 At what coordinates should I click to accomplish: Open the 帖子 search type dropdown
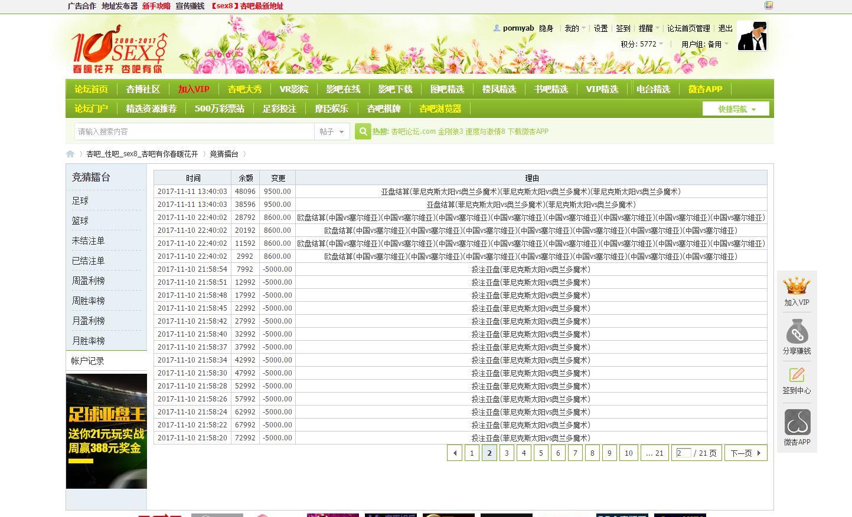tap(332, 131)
